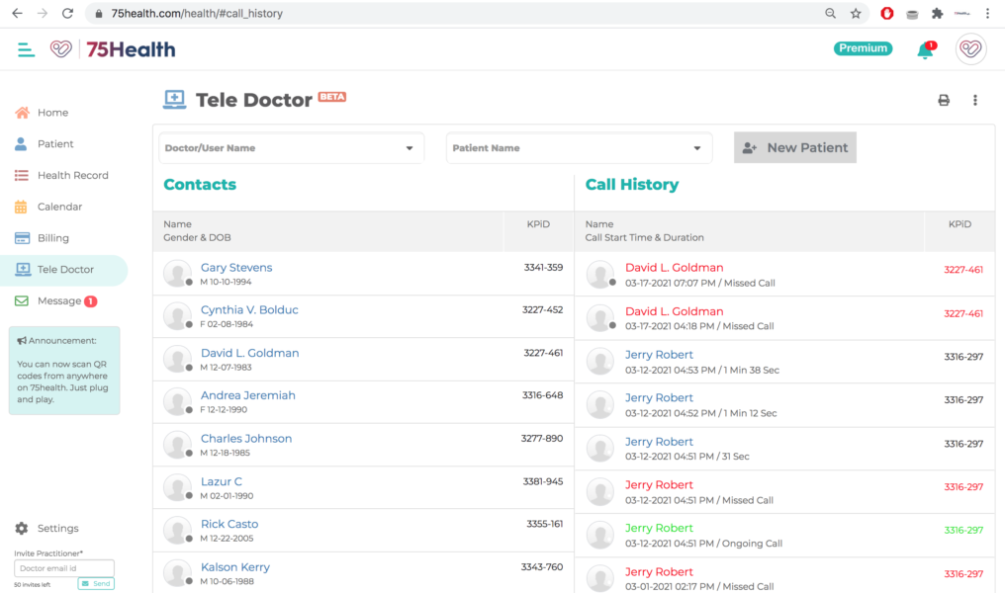This screenshot has width=1005, height=593.
Task: Open the notifications bell icon
Action: coord(924,48)
